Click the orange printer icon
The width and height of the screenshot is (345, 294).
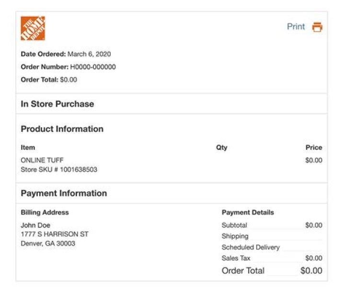[x=317, y=27]
